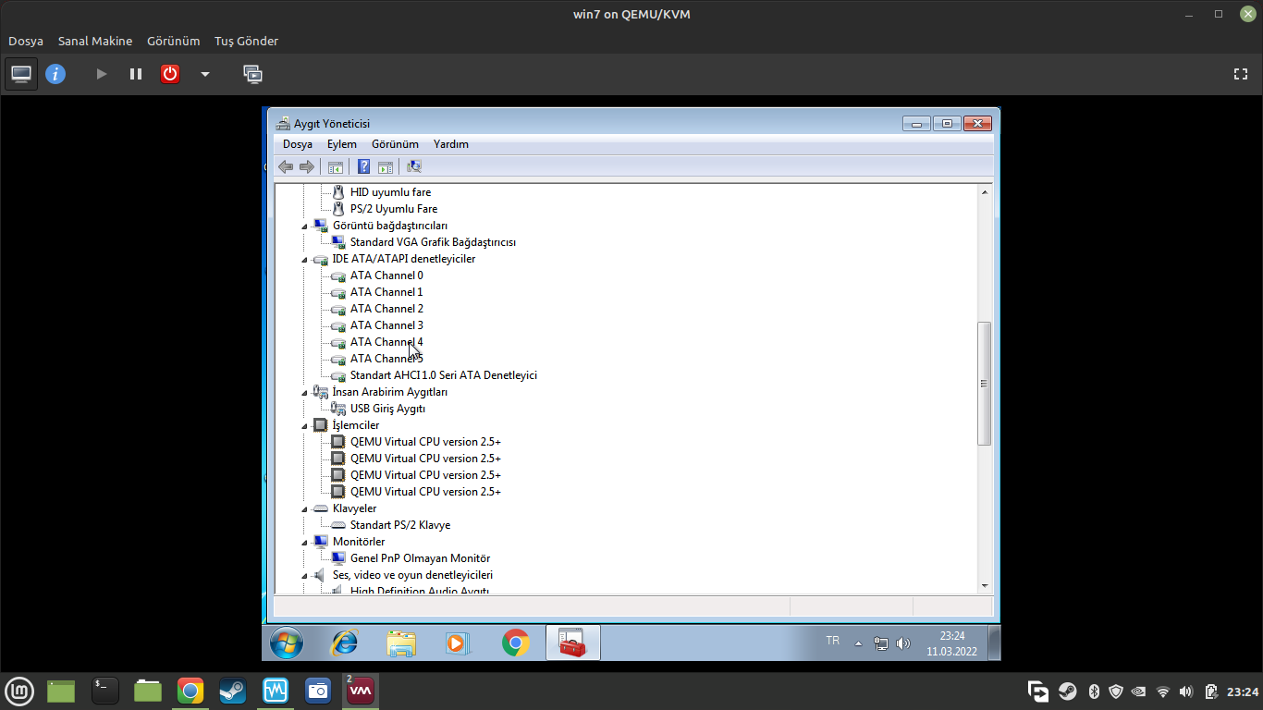Open the Windows 7 clock and date
1263x710 pixels.
tap(952, 643)
